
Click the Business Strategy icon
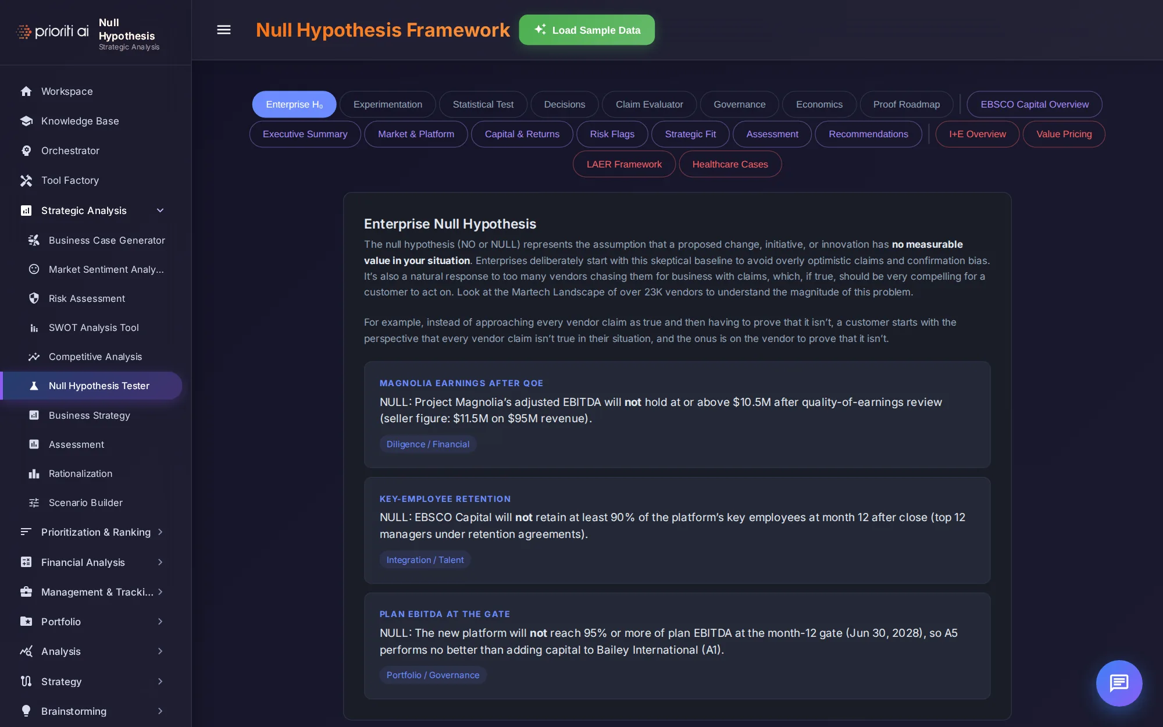(x=34, y=415)
